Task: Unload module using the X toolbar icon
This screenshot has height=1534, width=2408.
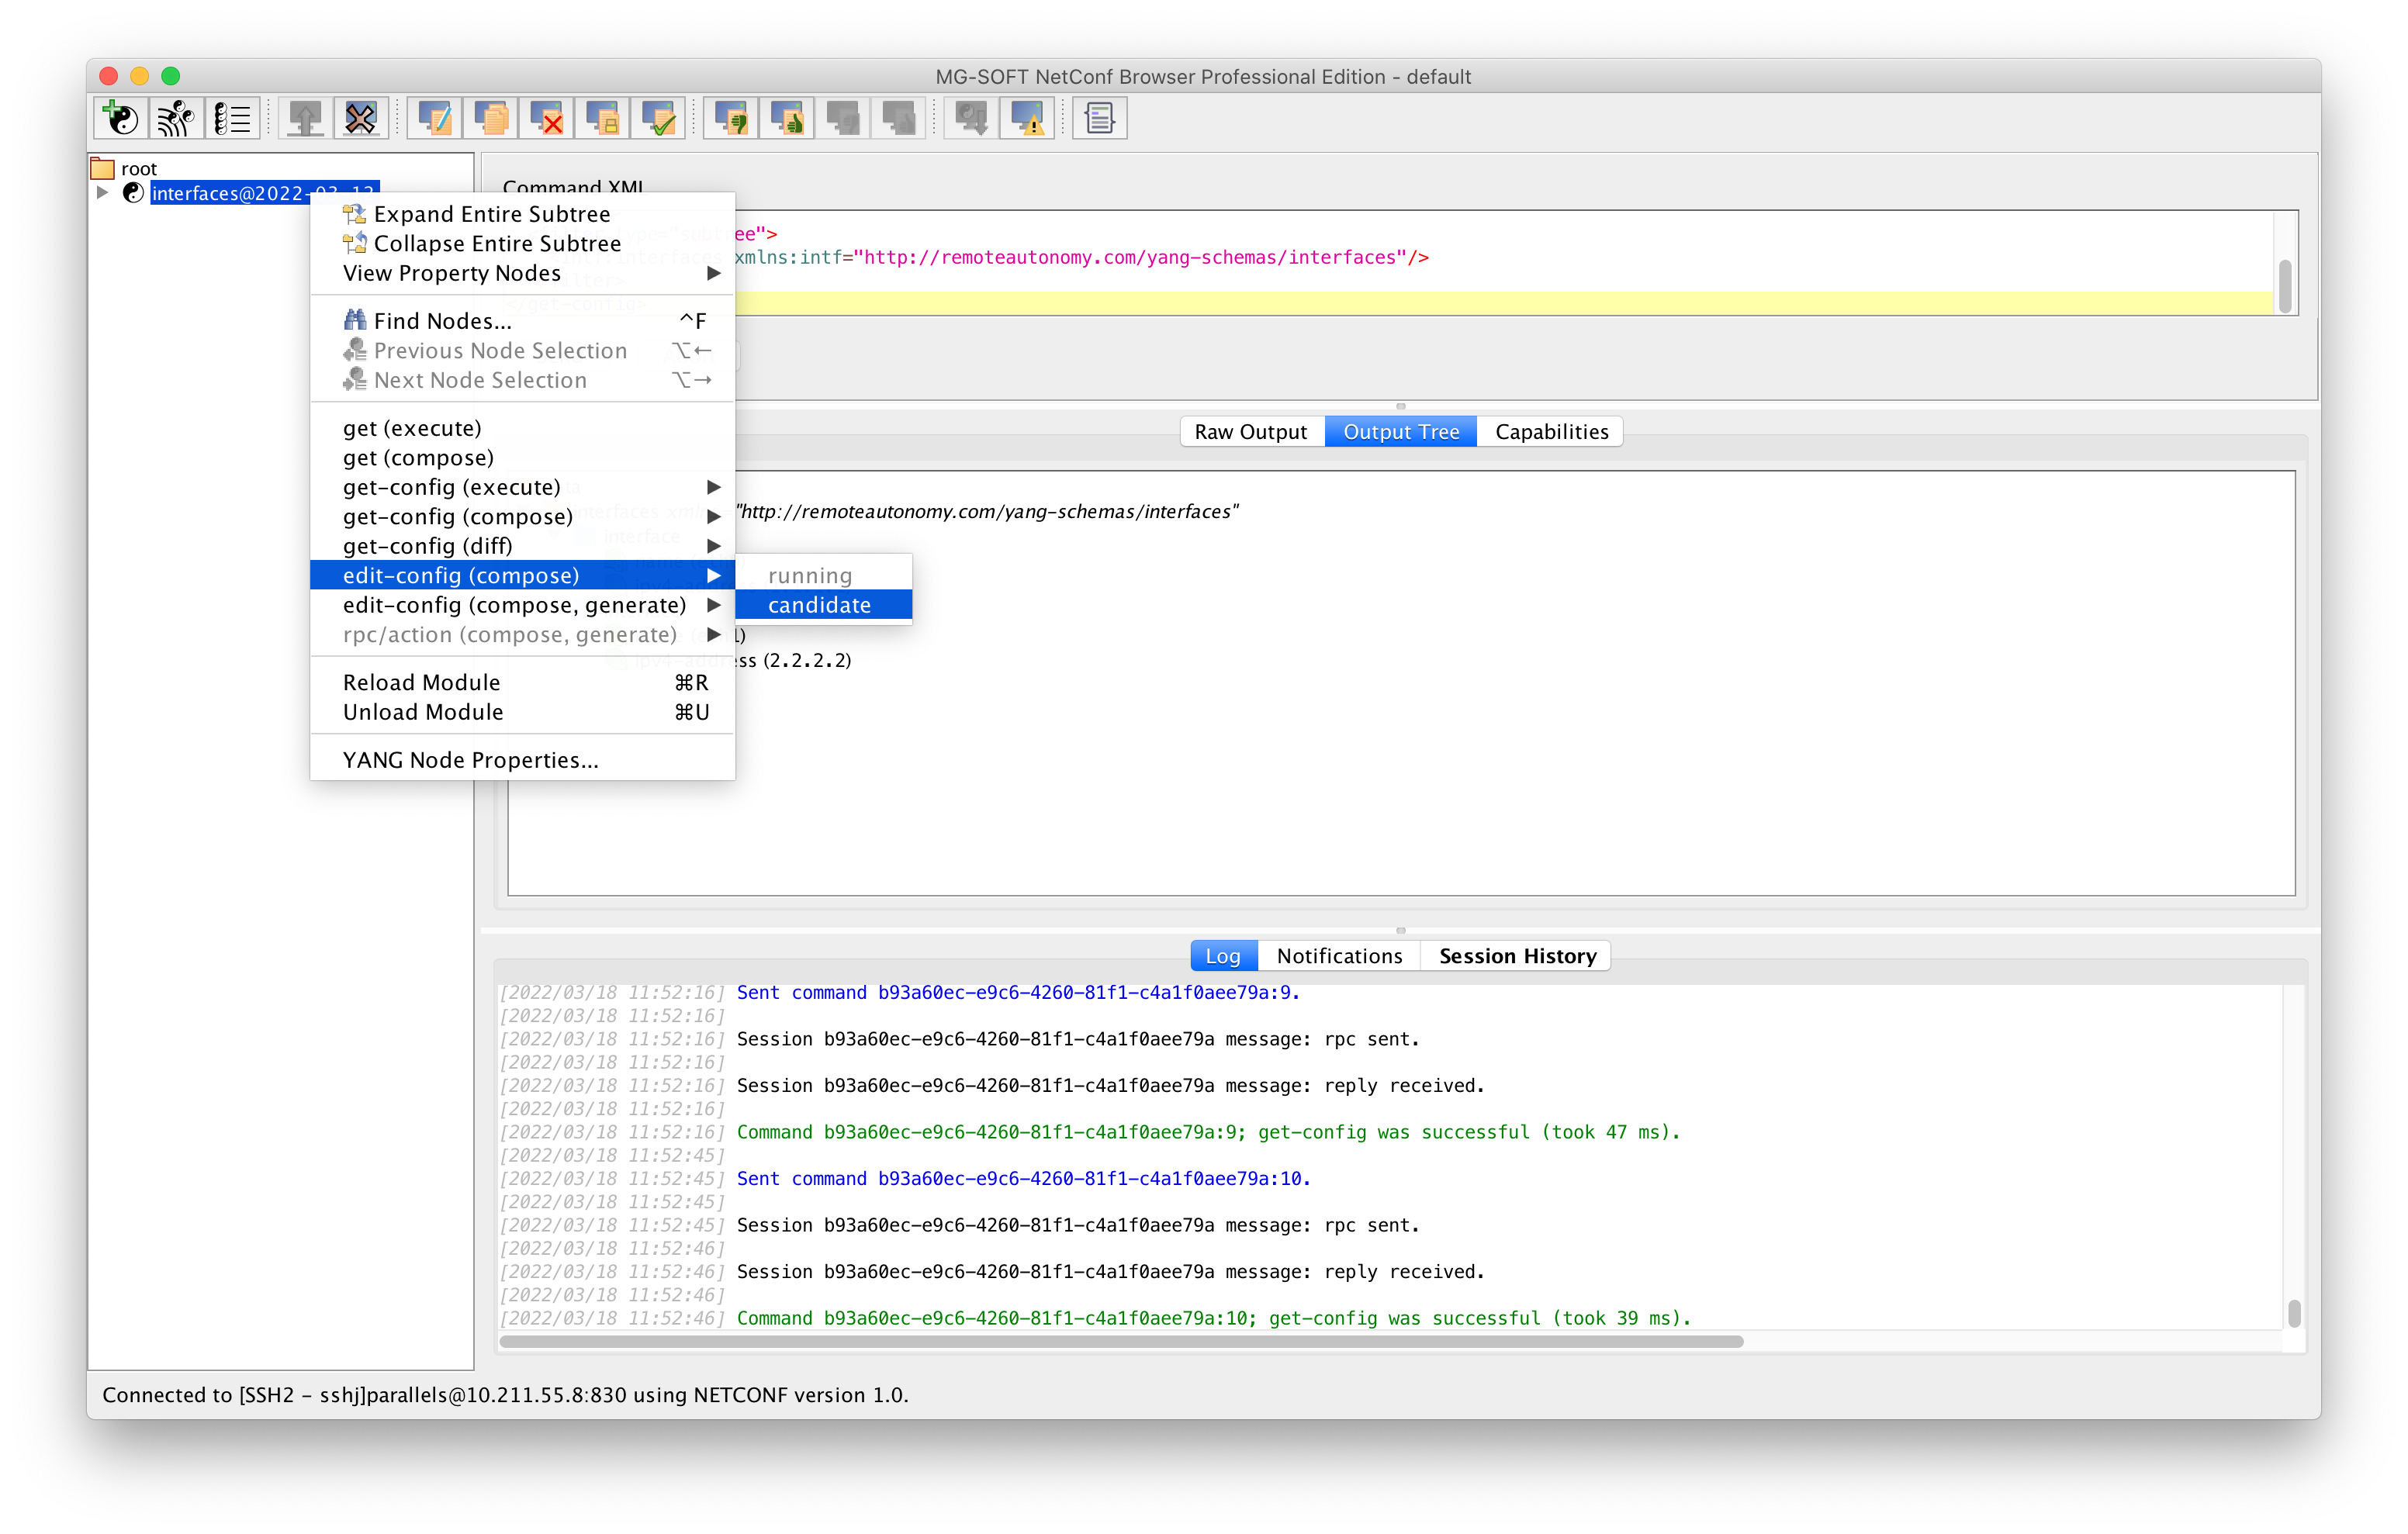Action: click(x=361, y=117)
